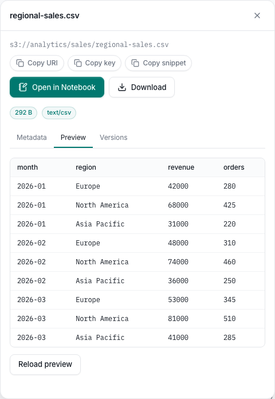Select orders cell 220

coord(230,224)
